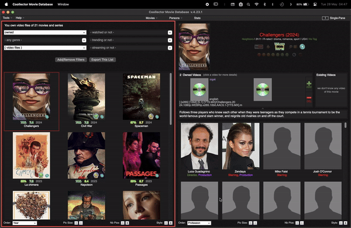Open the 'owned' filter dropdown
This screenshot has height=228, width=351.
[x=45, y=32]
